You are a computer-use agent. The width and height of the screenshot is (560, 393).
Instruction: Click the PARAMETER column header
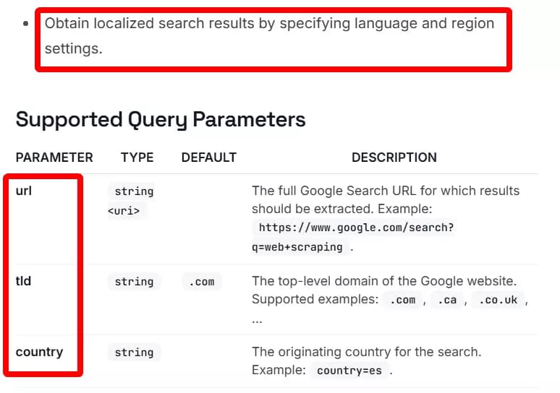click(x=54, y=157)
